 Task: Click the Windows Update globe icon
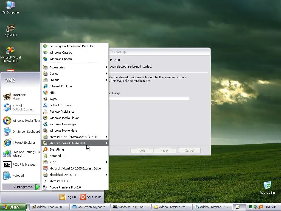point(45,59)
